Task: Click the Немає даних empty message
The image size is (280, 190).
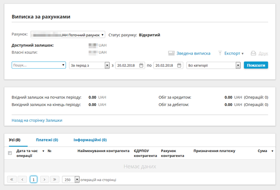Action: (140, 167)
